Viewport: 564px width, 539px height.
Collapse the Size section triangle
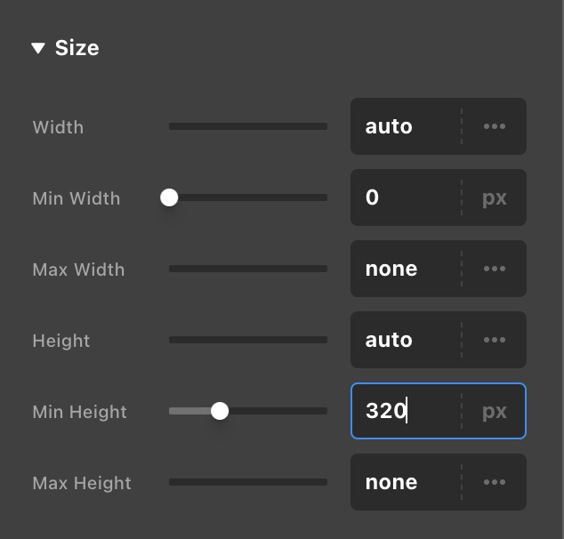(x=37, y=48)
